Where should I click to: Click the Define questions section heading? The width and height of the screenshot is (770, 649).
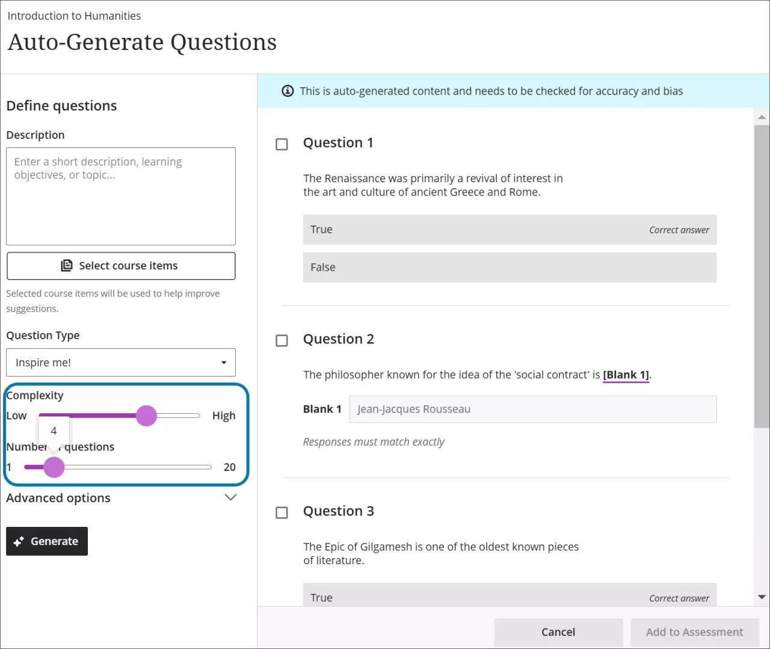pos(61,105)
